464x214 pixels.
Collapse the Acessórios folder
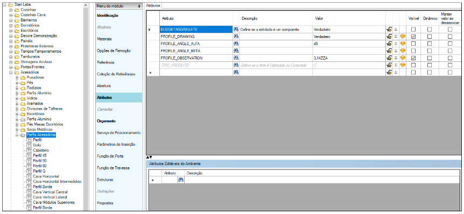point(11,73)
